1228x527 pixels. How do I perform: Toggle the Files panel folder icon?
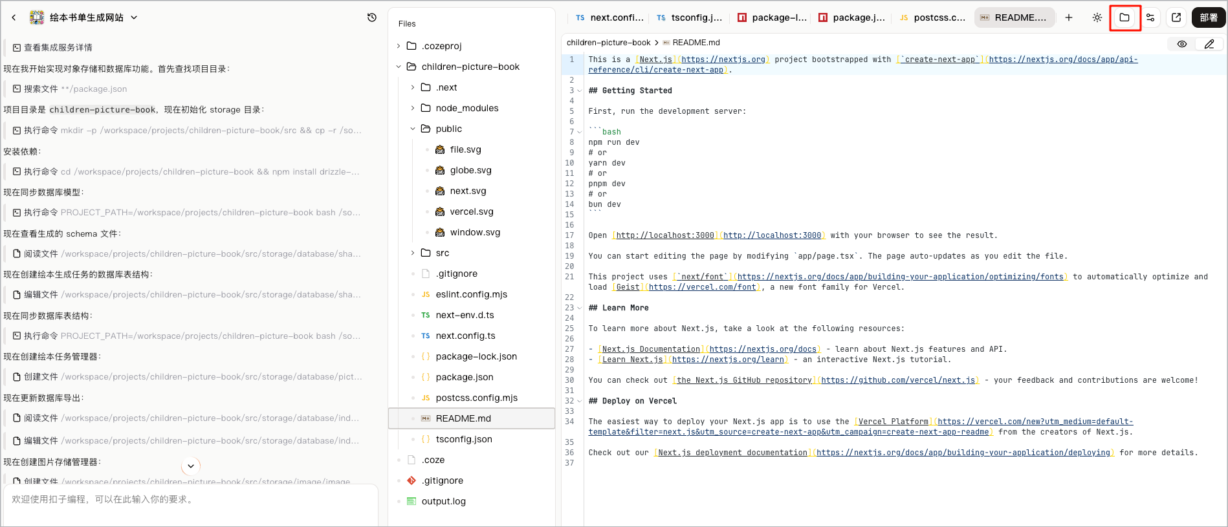point(1124,17)
